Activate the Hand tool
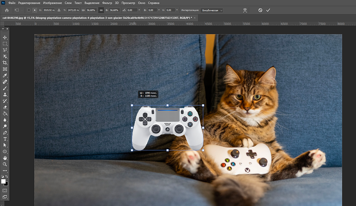This screenshot has height=206, width=356. (5, 158)
